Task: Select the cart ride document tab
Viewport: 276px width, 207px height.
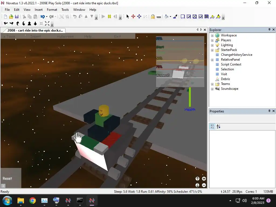Action: (x=35, y=30)
